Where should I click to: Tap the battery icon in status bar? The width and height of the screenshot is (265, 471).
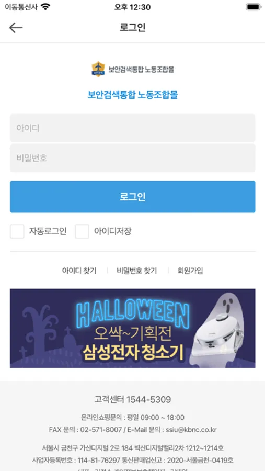(254, 7)
